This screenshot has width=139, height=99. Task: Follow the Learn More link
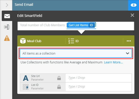tap(113, 62)
